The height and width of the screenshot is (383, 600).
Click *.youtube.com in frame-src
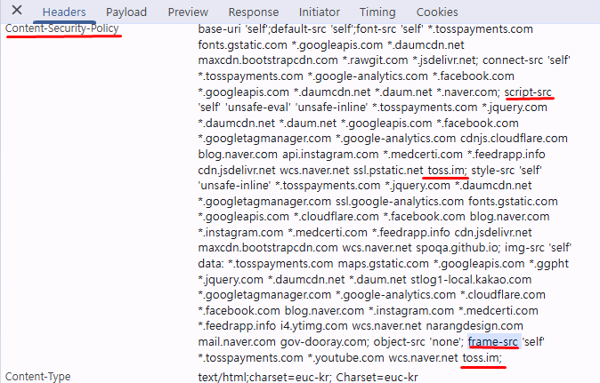tap(346, 357)
